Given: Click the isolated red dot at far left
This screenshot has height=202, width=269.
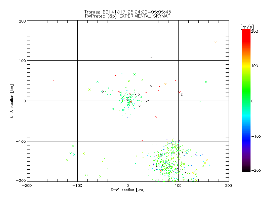Looking at the screenshot, I should (53, 80).
